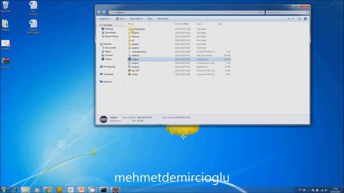This screenshot has height=193, width=344.
Task: Launch Internet Explorer from taskbar
Action: click(x=15, y=190)
